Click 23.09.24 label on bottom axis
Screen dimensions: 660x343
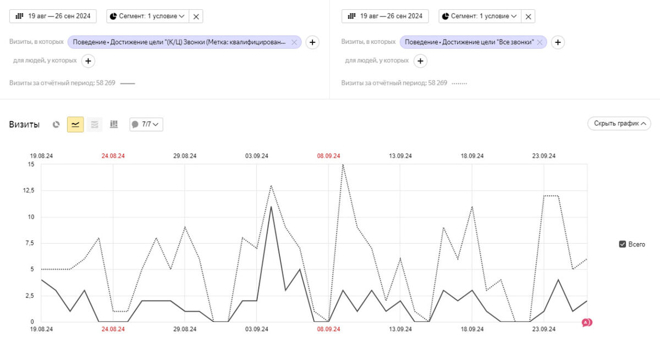[543, 329]
